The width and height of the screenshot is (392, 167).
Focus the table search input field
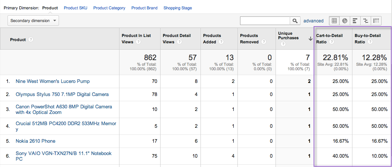pyautogui.click(x=265, y=21)
